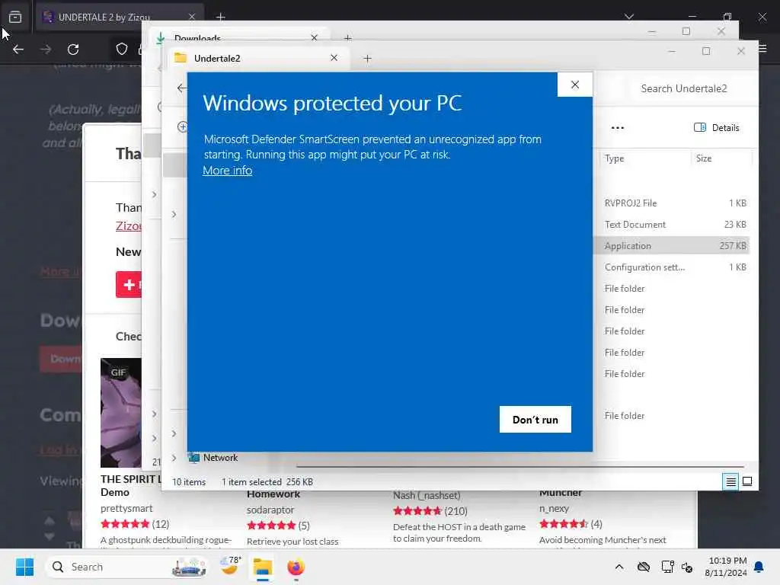Click the prettysmart author link

[x=126, y=508]
